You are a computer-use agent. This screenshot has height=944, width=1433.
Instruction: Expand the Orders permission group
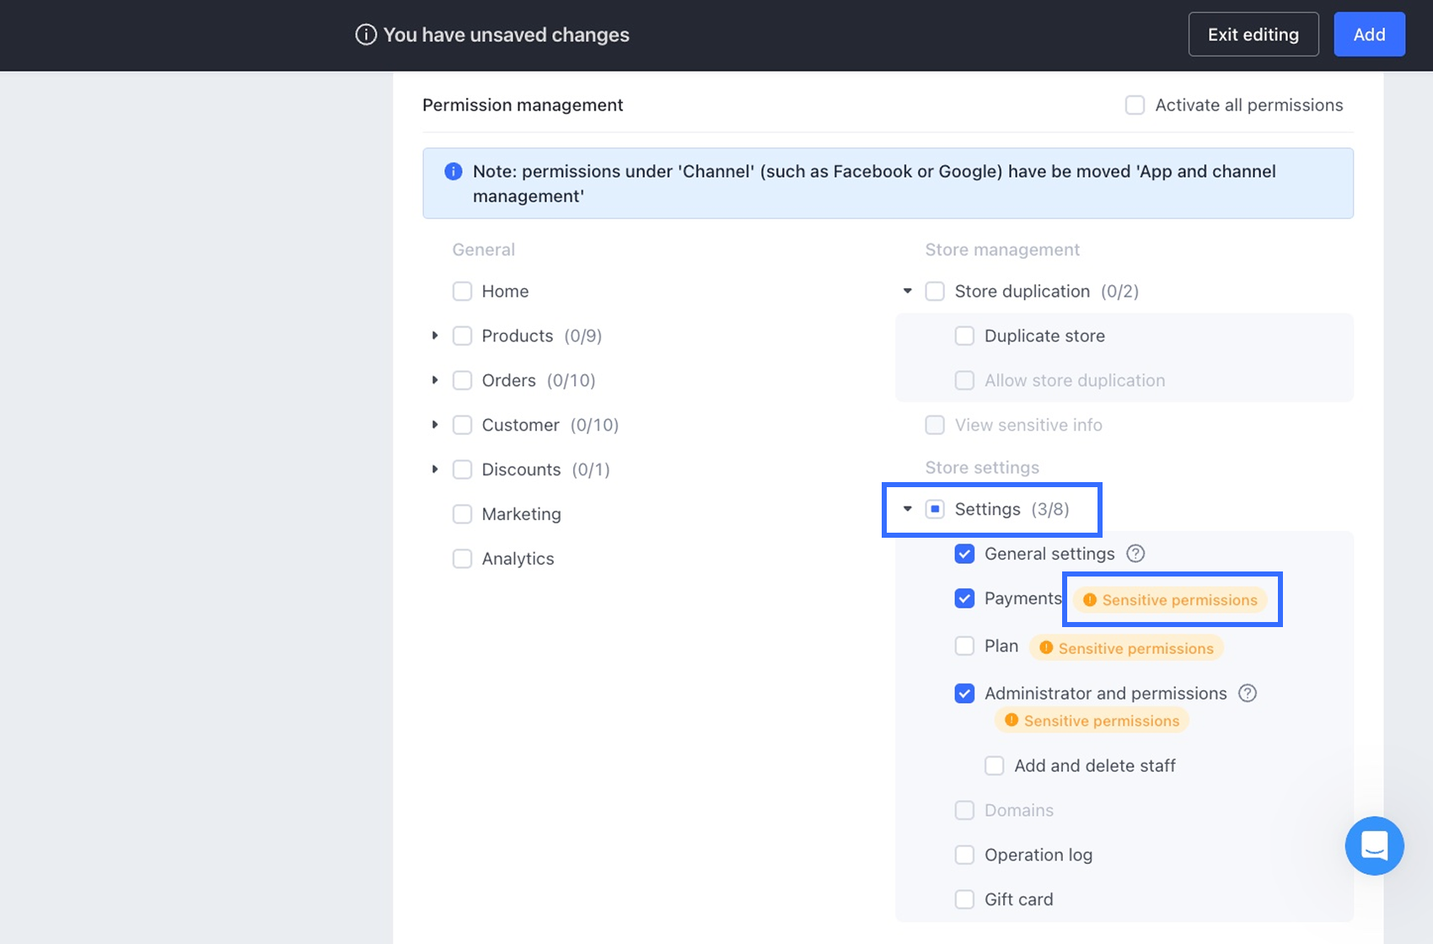click(435, 380)
